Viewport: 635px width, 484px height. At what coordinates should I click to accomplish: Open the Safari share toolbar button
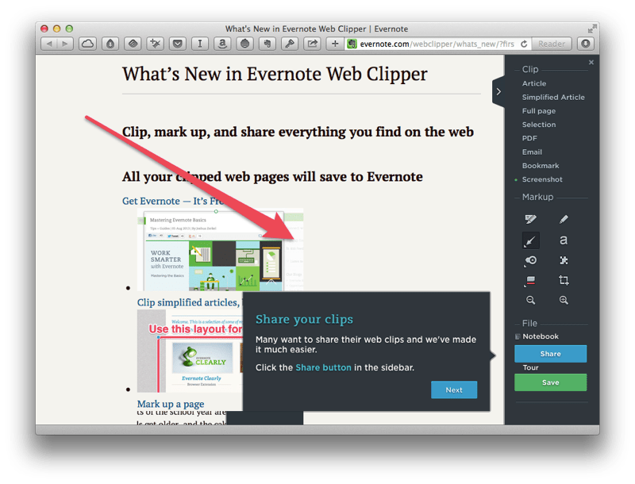pyautogui.click(x=312, y=44)
